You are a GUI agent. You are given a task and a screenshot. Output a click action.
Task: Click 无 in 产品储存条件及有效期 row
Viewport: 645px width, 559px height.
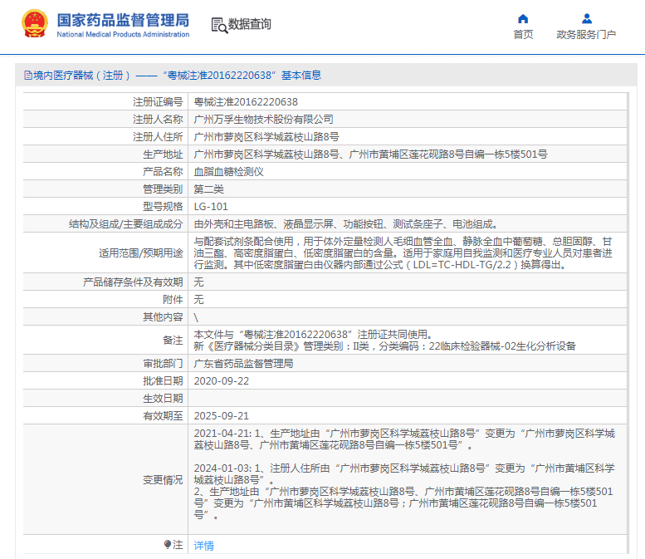198,282
